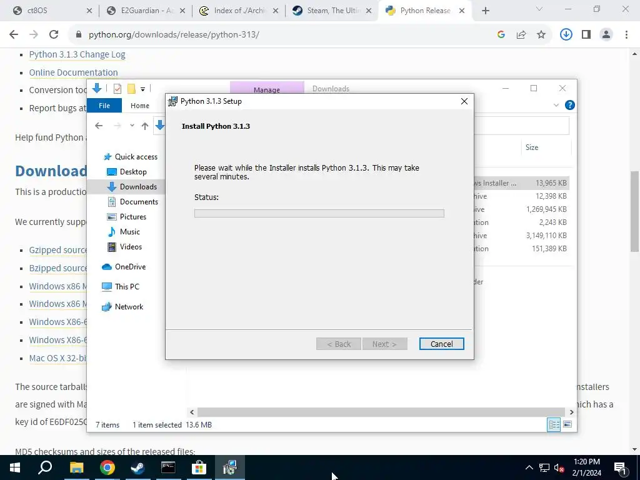Select Network in the navigation pane
640x480 pixels.
129,306
